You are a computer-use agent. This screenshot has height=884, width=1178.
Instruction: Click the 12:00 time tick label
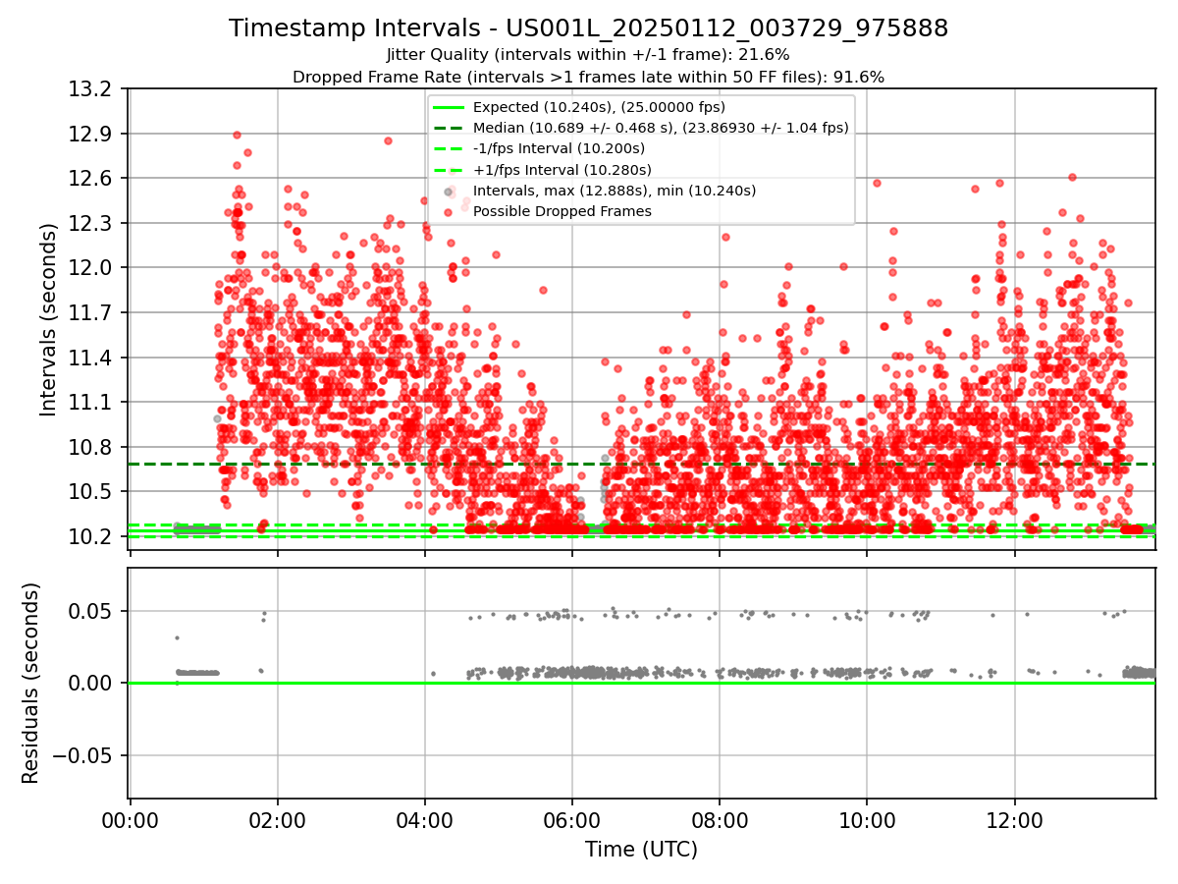pyautogui.click(x=1014, y=819)
